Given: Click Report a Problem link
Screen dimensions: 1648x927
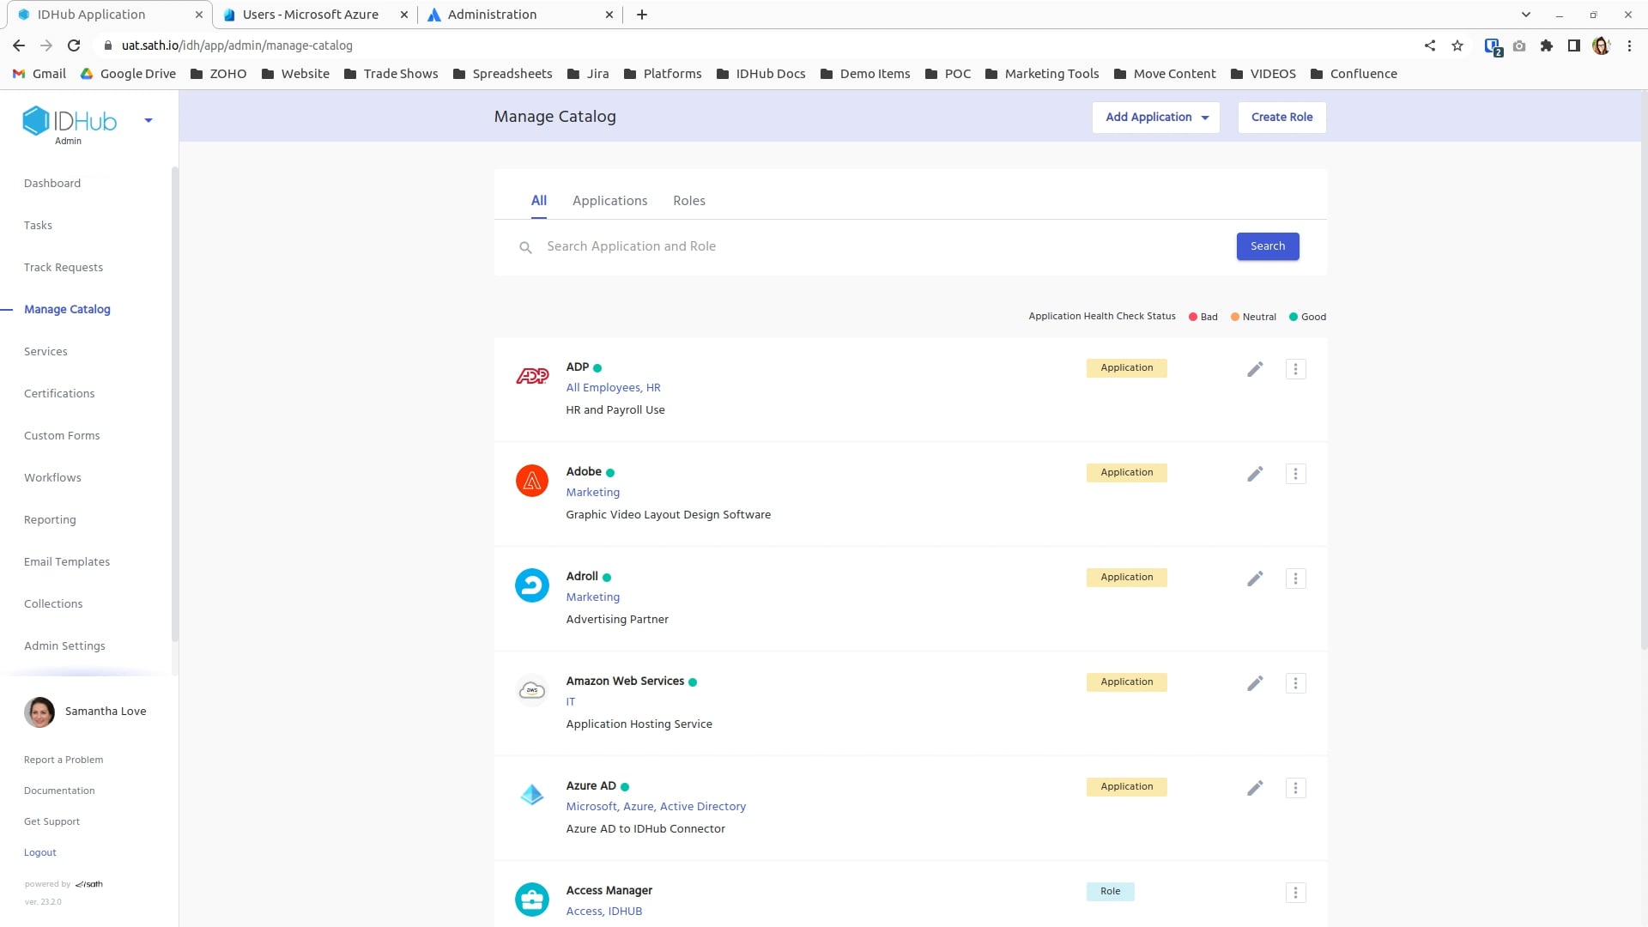Looking at the screenshot, I should [64, 760].
